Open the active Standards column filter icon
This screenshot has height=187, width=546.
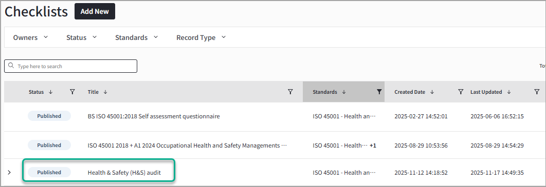coord(379,92)
